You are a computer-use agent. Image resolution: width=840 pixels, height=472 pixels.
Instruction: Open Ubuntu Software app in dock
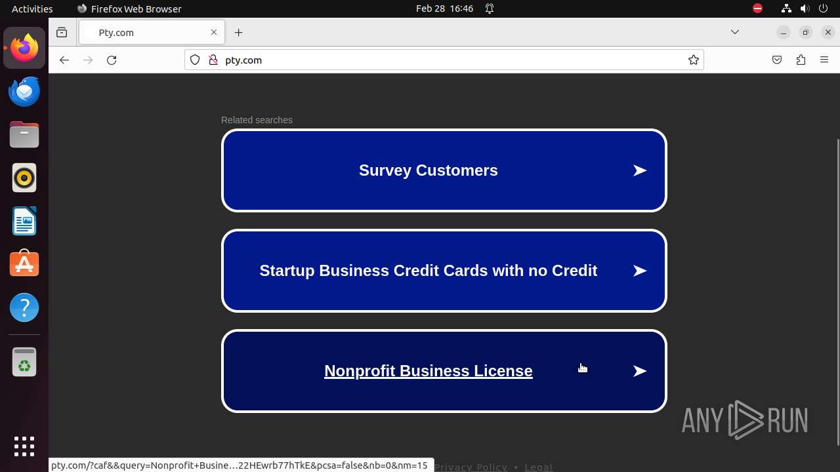tap(24, 264)
